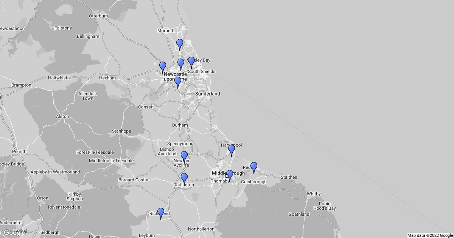Image resolution: width=454 pixels, height=238 pixels.
Task: Select the Penrith label on the map
Action: click(19, 151)
